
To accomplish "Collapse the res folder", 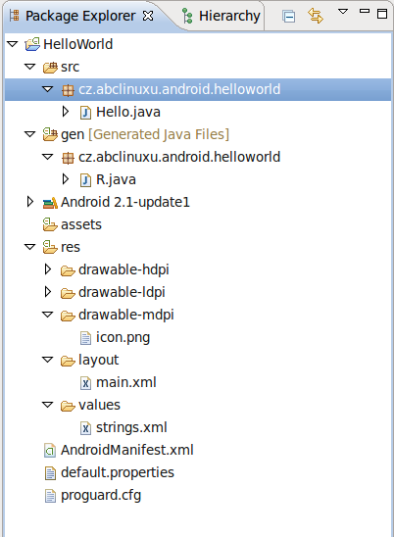I will pos(30,247).
